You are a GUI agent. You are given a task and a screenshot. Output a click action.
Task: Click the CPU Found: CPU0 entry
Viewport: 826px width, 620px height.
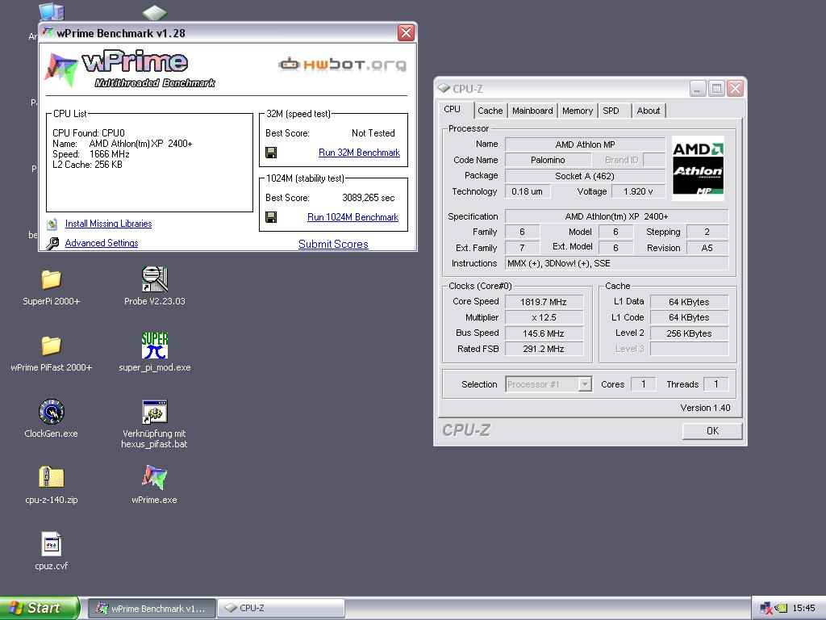(x=89, y=133)
